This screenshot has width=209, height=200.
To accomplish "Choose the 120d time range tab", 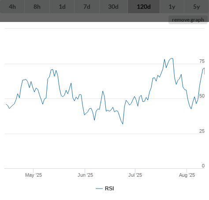I will click(144, 7).
